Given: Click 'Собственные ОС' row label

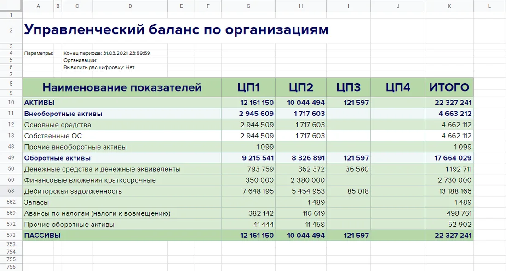Looking at the screenshot, I should [53, 136].
